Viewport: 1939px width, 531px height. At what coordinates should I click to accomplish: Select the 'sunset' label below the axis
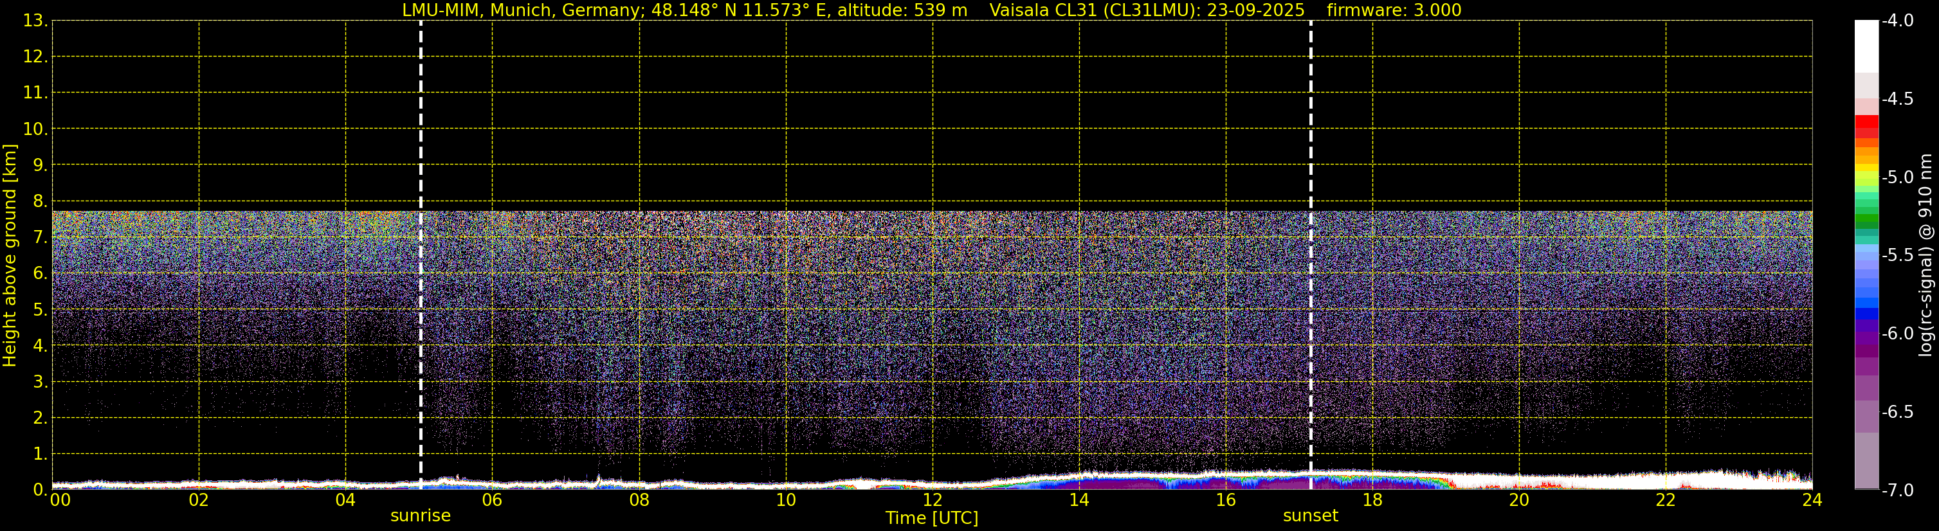tap(1310, 516)
